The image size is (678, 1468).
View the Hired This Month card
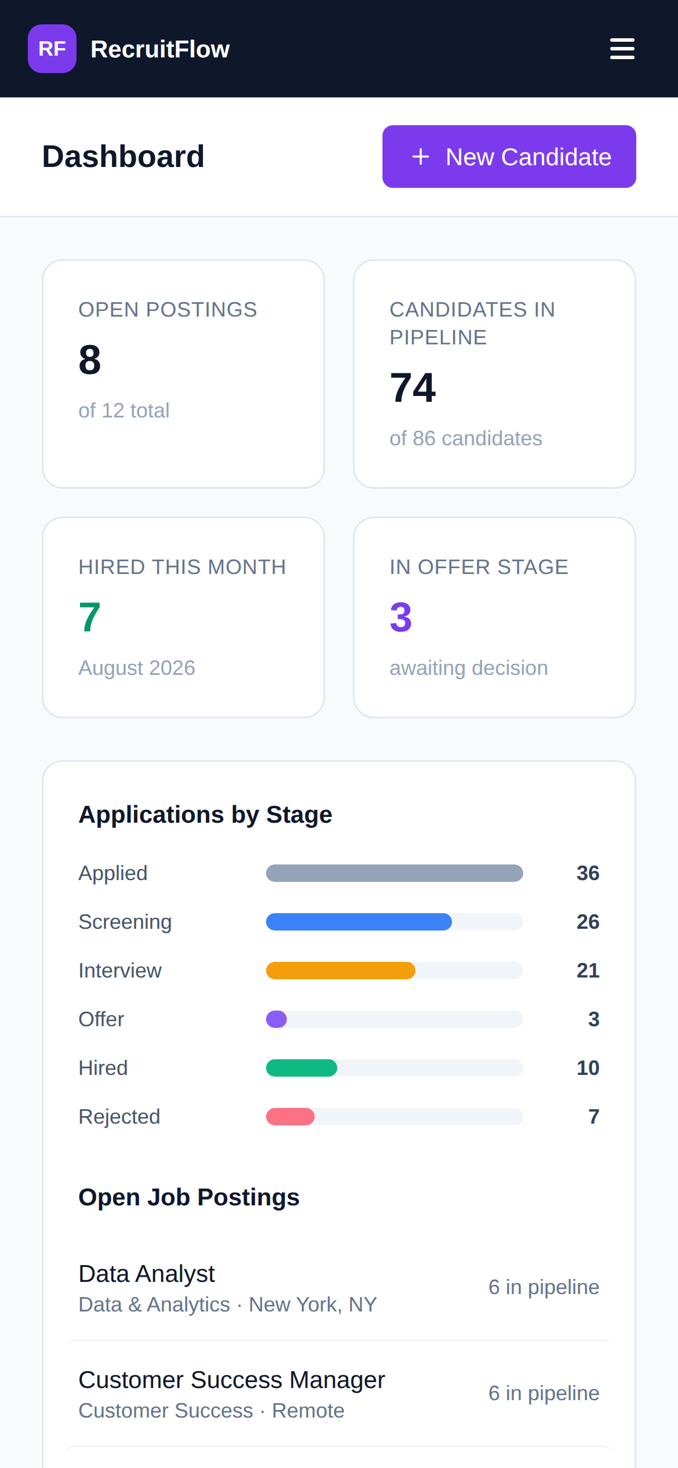[x=183, y=617]
